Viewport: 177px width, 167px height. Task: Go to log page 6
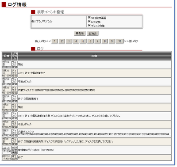click(x=90, y=41)
